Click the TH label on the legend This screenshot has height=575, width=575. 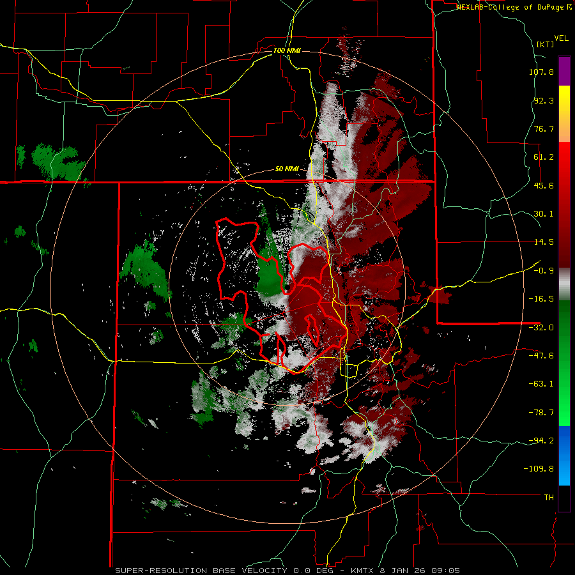pos(549,498)
